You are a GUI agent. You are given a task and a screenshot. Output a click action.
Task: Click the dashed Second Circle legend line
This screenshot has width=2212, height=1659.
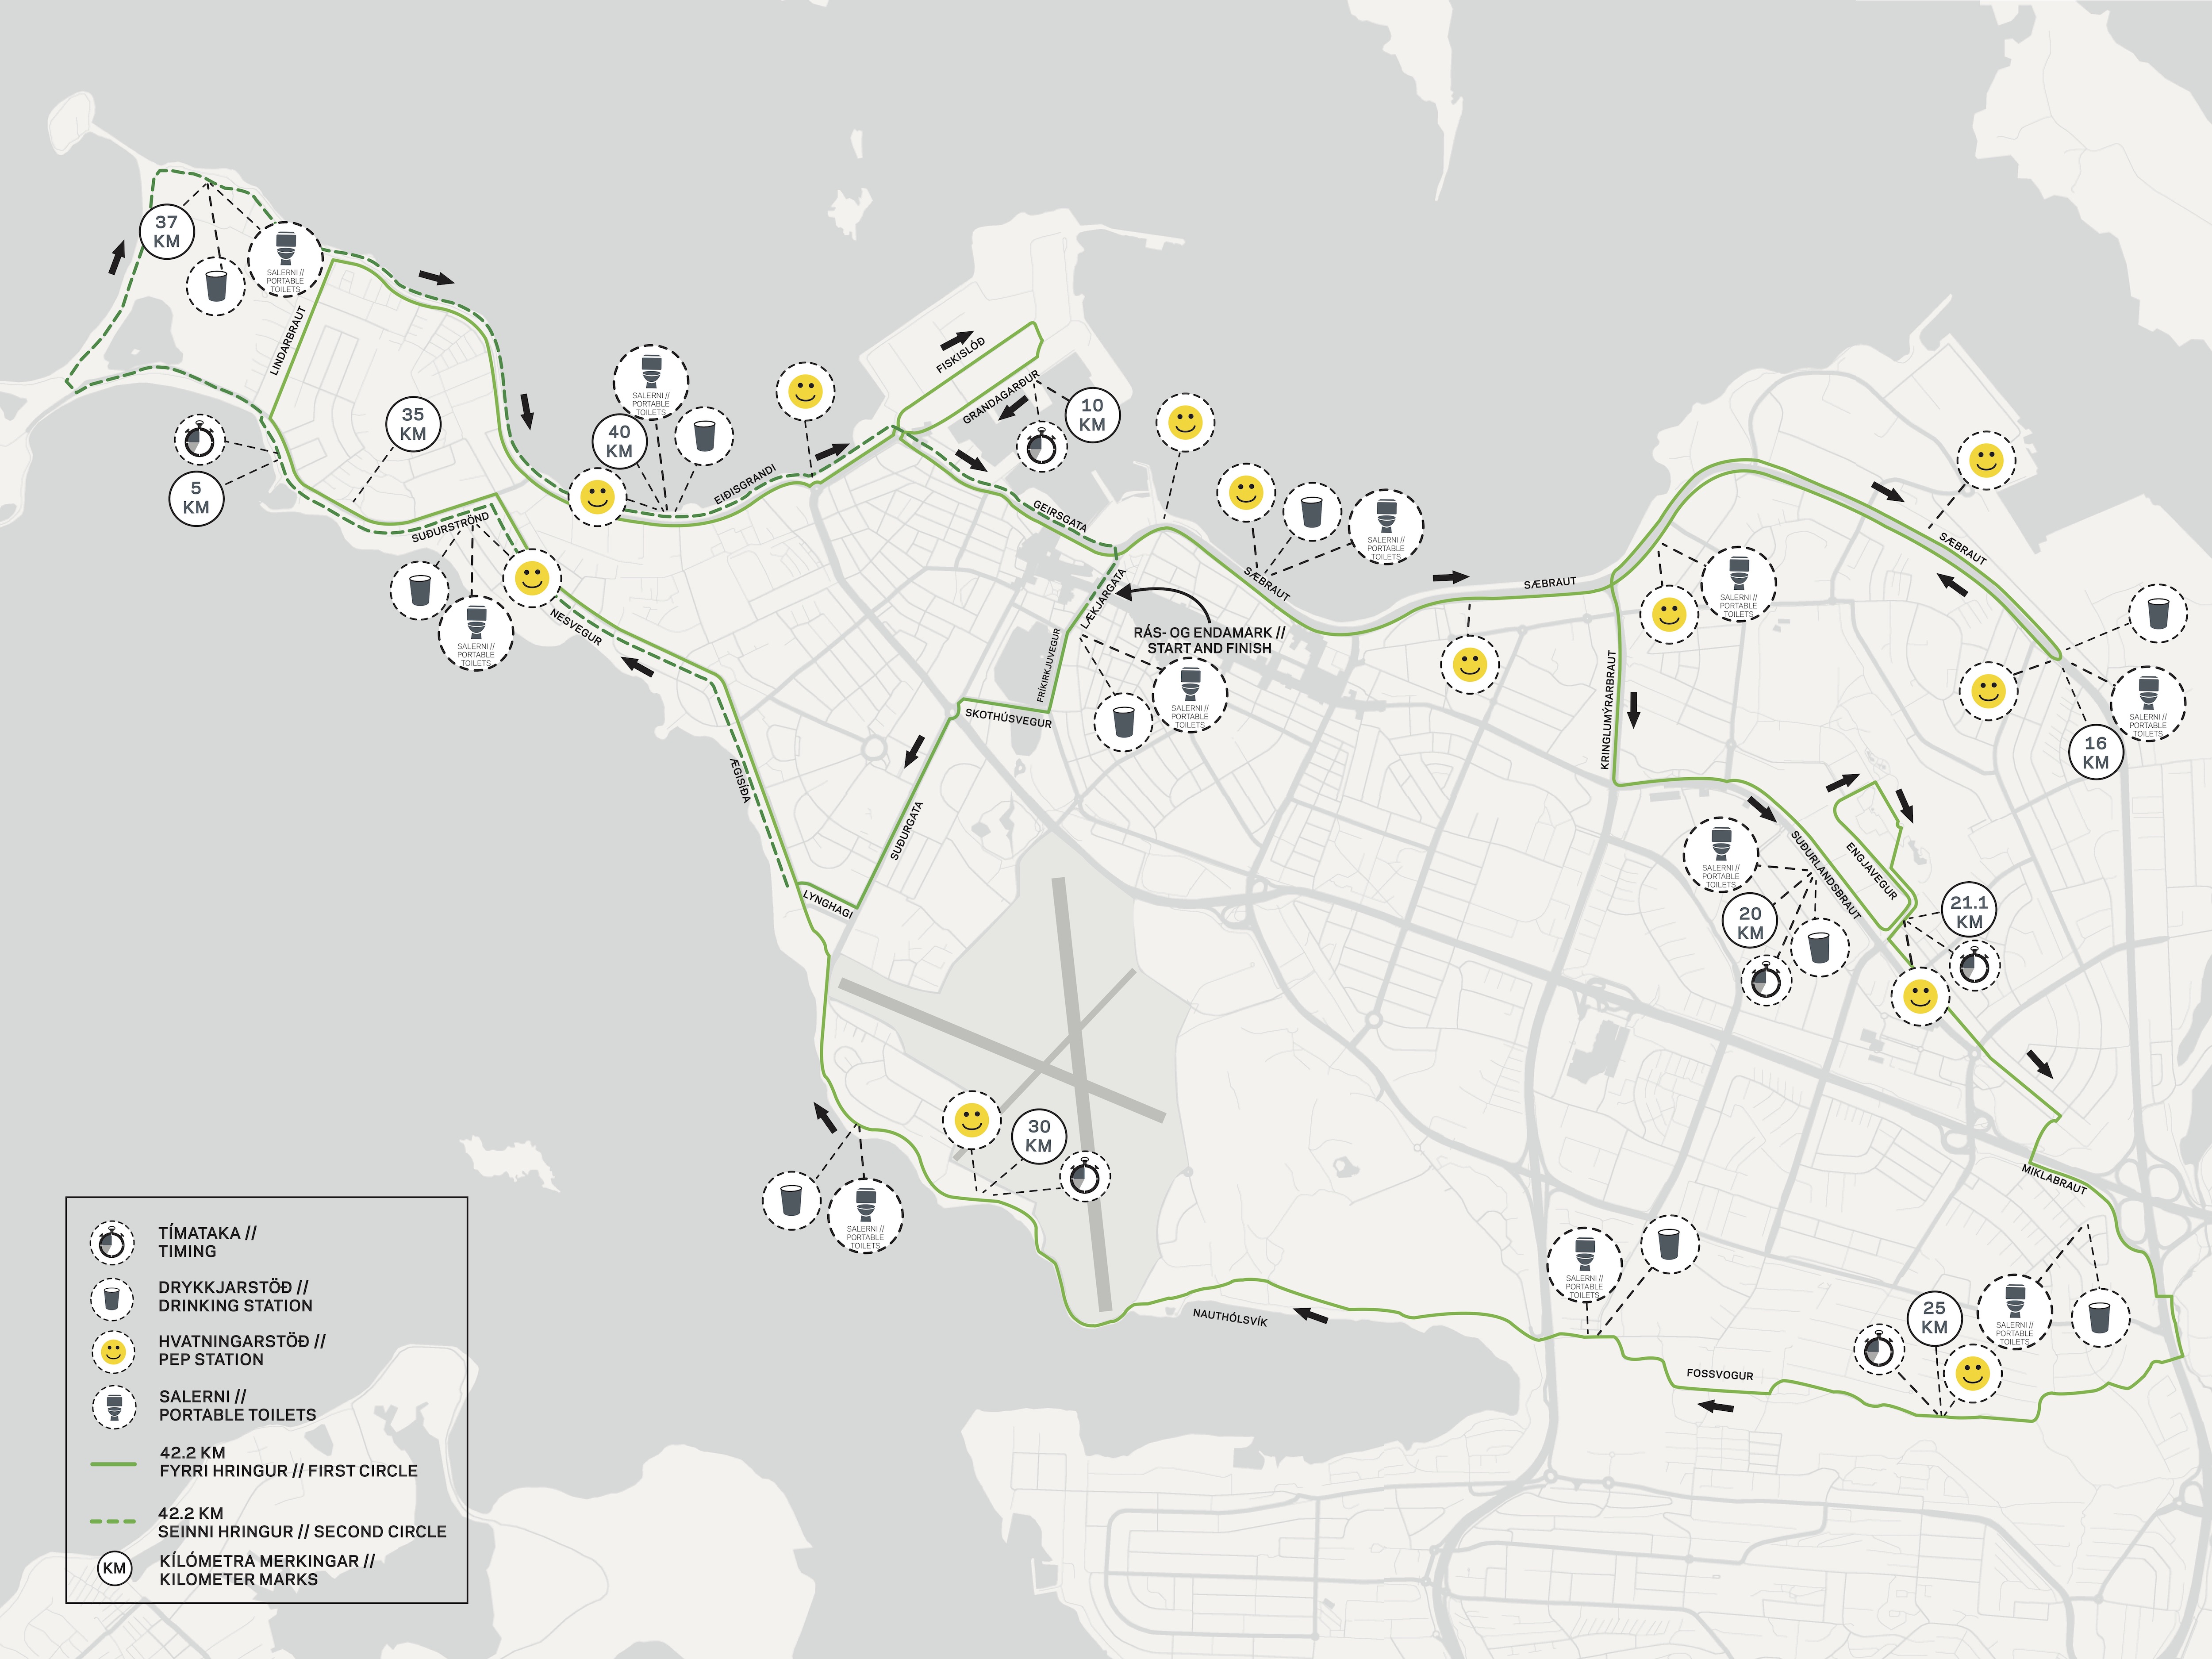coord(113,1521)
